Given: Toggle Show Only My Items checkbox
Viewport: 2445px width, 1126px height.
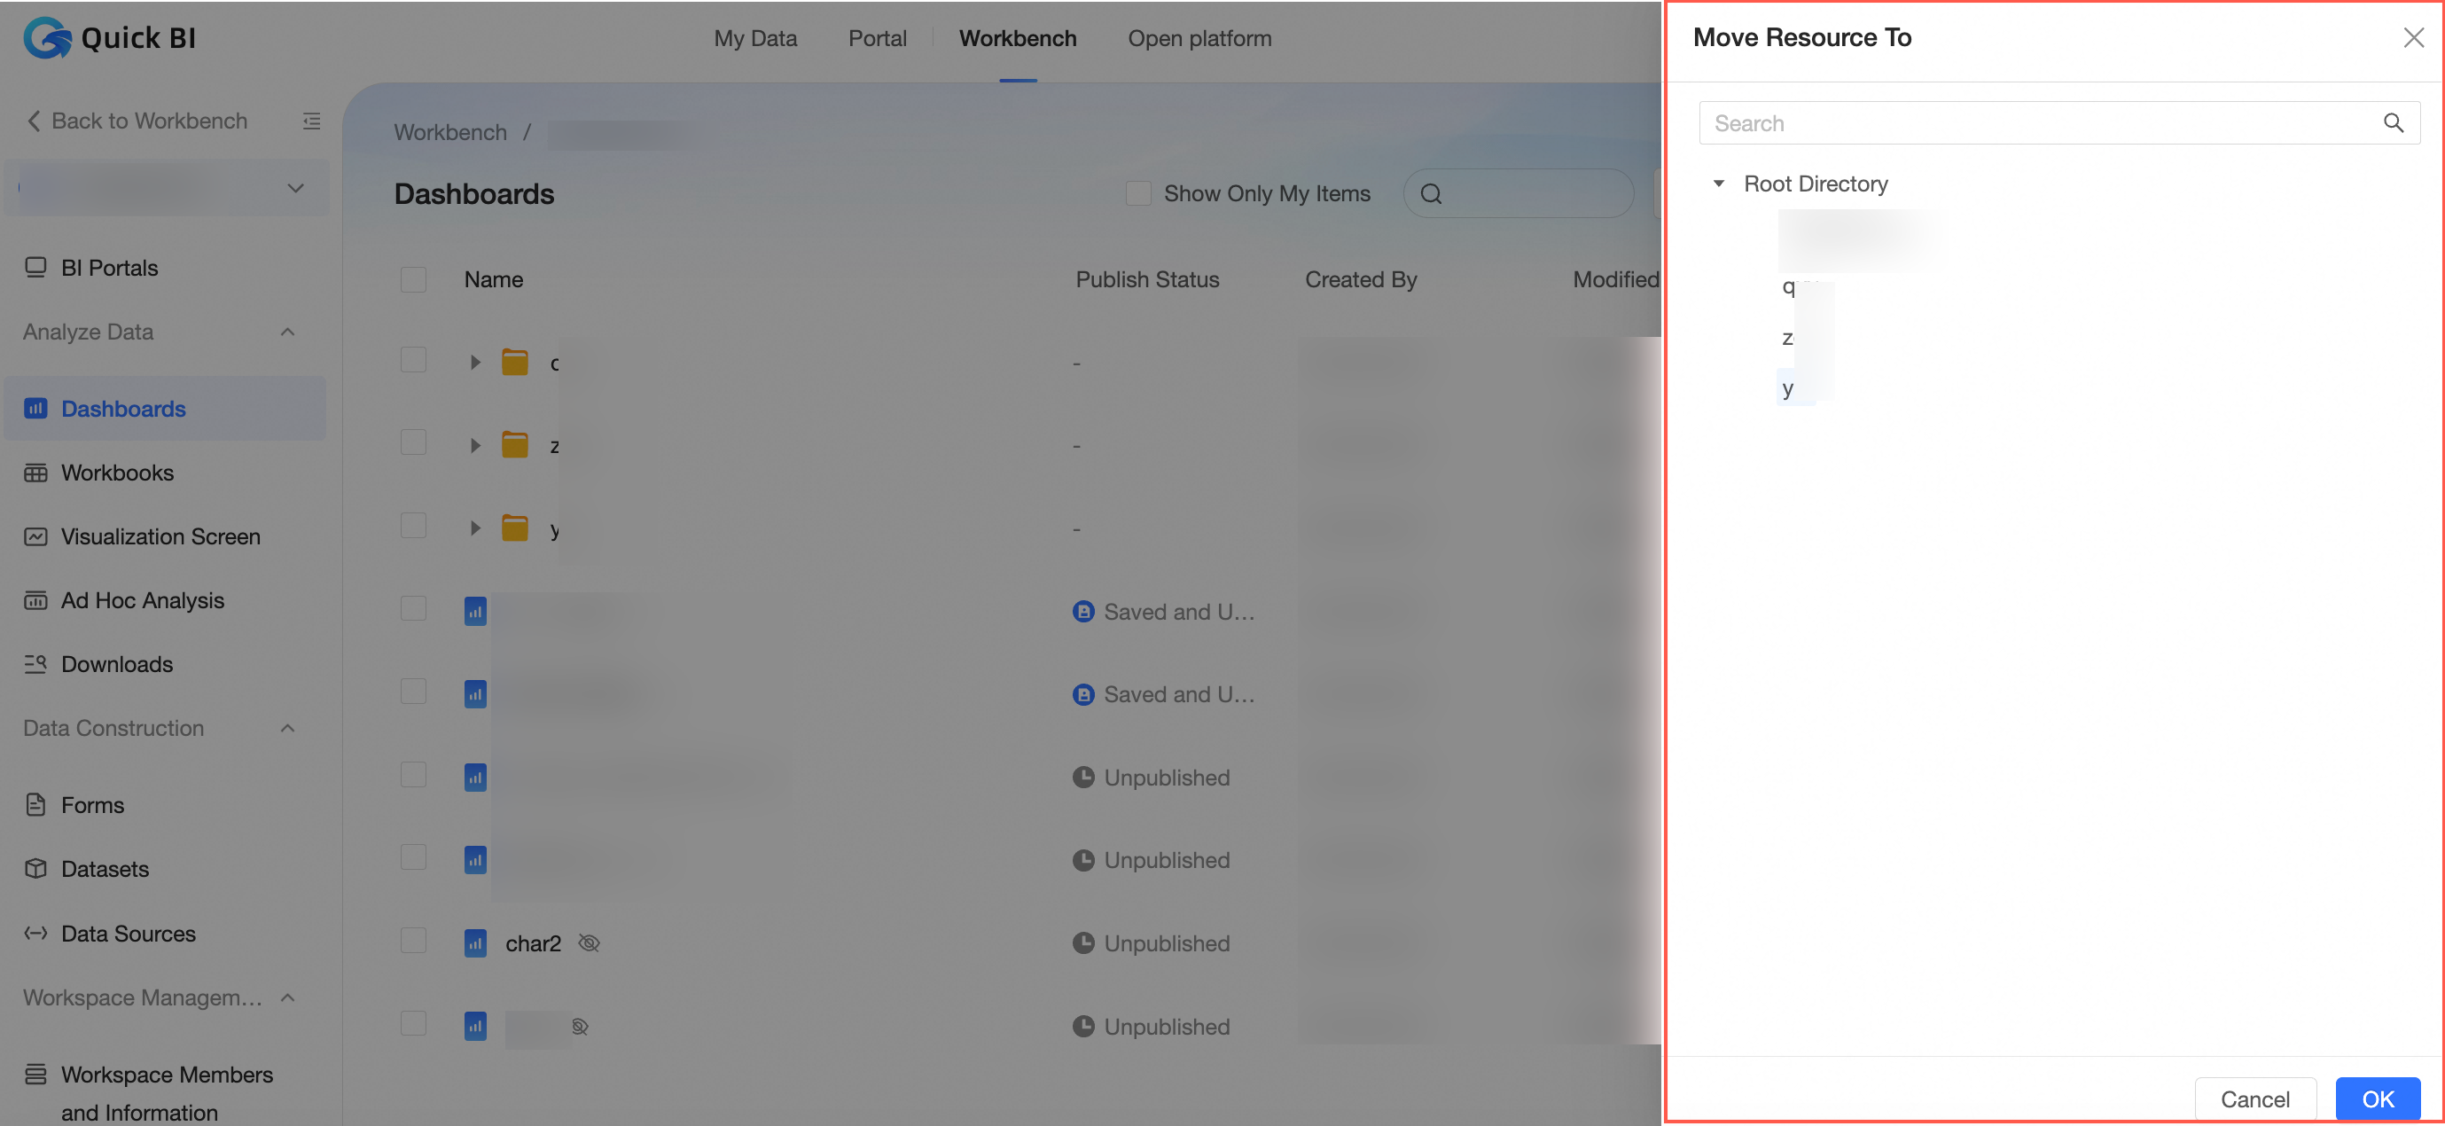Looking at the screenshot, I should (x=1138, y=193).
